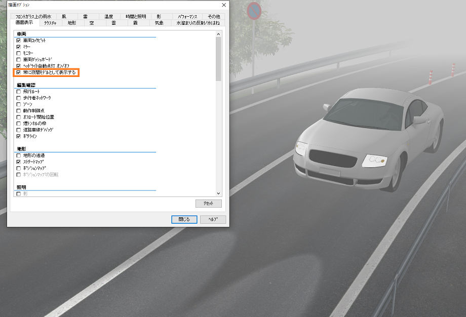Select the white car in the 3D view
The width and height of the screenshot is (466, 317).
(x=369, y=140)
